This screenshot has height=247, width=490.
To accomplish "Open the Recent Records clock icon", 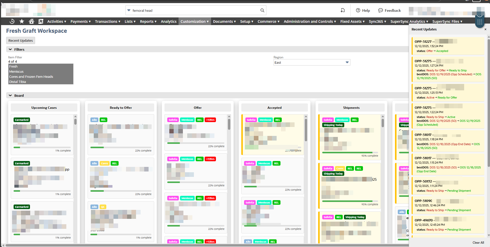I will click(x=12, y=22).
